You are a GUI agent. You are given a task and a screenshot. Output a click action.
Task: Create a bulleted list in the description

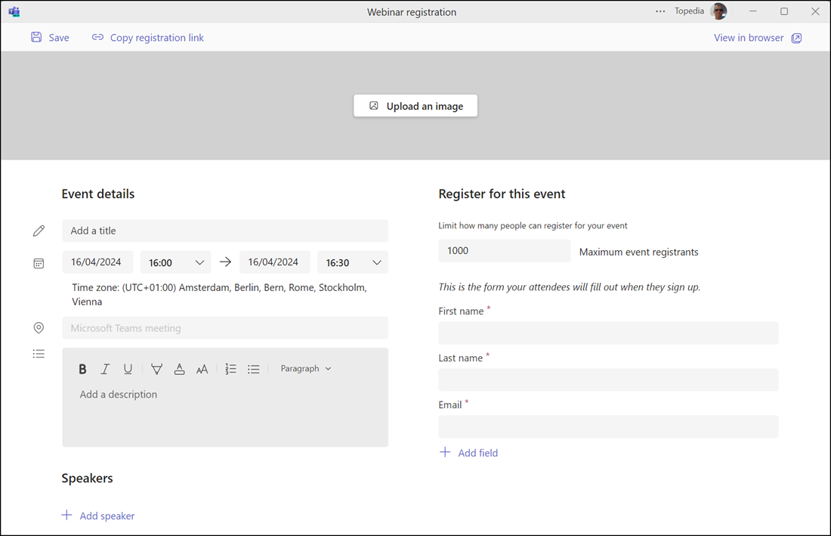tap(253, 368)
